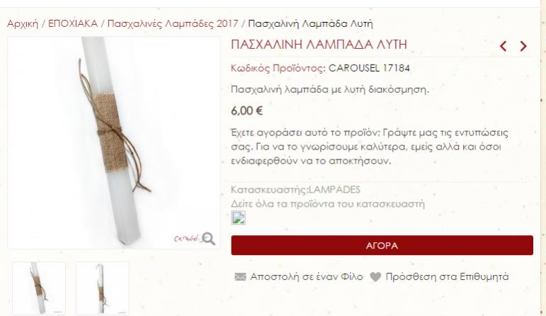
Task: Click Αποστολή σε έναν Φίλο link
Action: [307, 277]
